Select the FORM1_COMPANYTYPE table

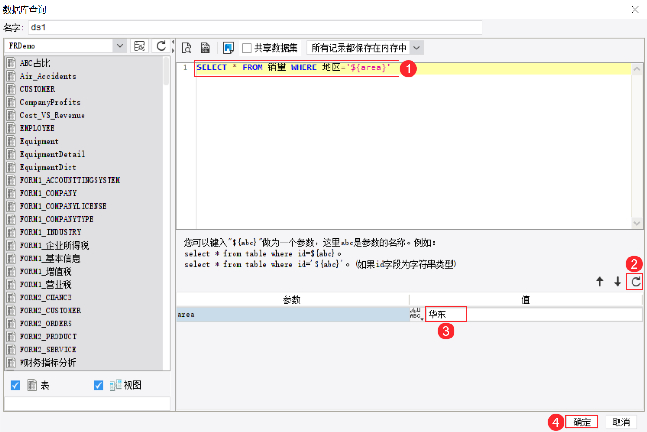tap(56, 219)
